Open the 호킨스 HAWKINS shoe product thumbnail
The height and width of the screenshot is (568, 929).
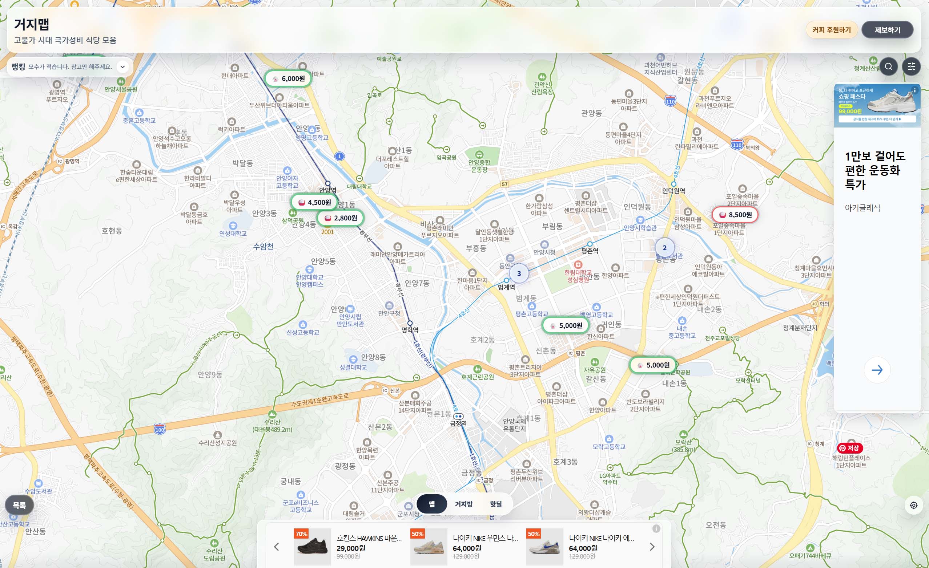(312, 547)
